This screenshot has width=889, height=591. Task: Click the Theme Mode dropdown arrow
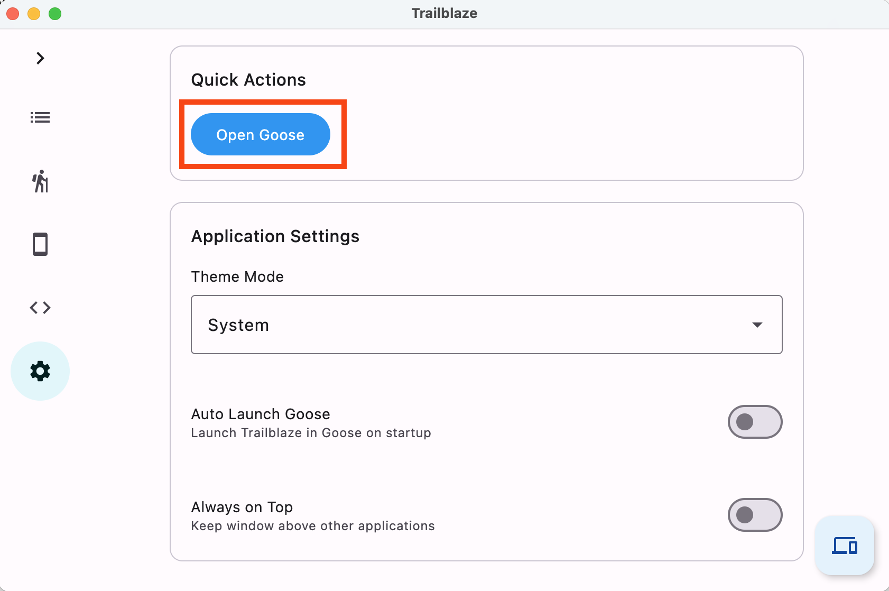(x=757, y=325)
